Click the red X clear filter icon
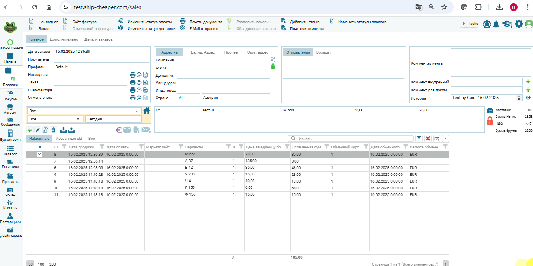The width and height of the screenshot is (533, 266). 428,139
